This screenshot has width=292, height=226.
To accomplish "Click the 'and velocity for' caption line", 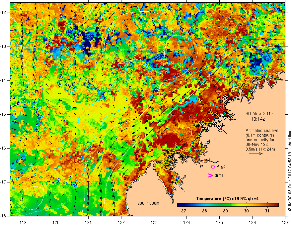I will coord(260,140).
